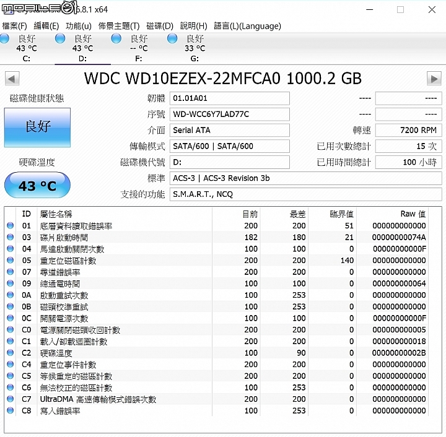Click status dot for attribute C6
This screenshot has width=446, height=437.
[11, 387]
